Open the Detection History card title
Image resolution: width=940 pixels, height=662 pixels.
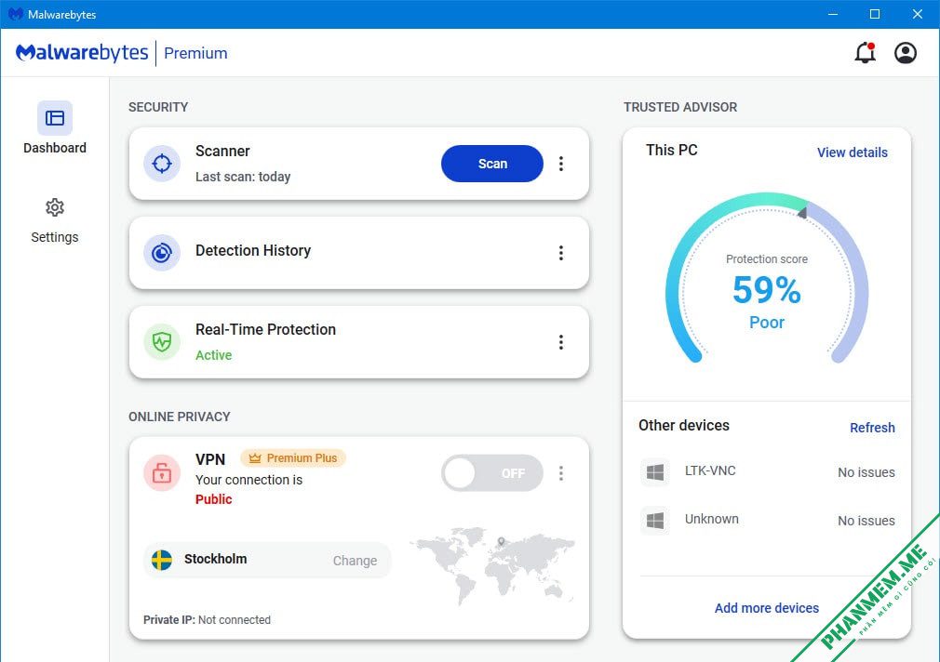[x=253, y=250]
